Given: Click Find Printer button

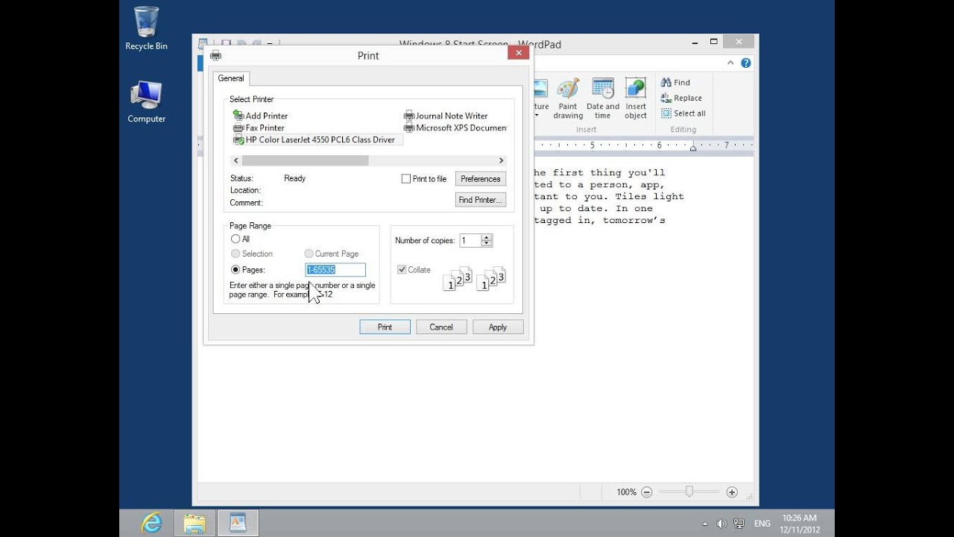Looking at the screenshot, I should (x=481, y=200).
